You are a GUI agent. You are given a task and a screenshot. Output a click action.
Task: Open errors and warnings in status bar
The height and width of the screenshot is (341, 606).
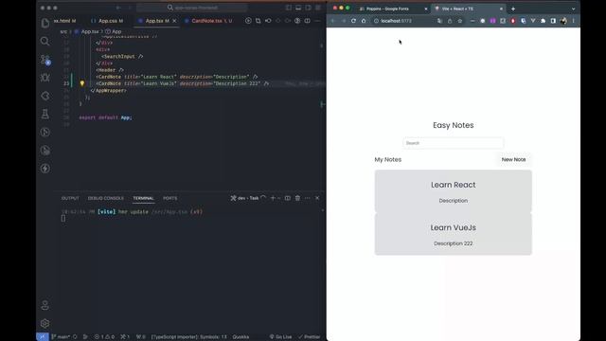point(104,337)
